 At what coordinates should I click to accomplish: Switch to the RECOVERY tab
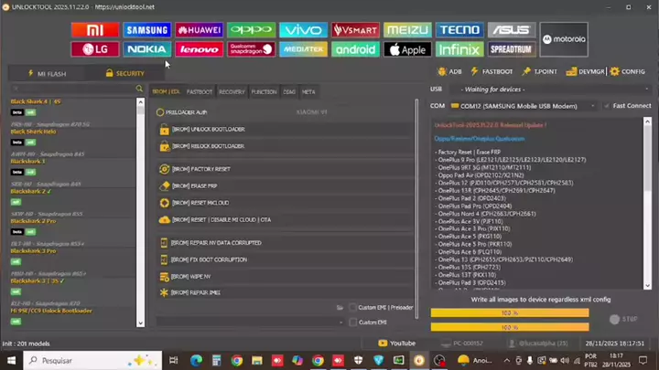coord(232,92)
